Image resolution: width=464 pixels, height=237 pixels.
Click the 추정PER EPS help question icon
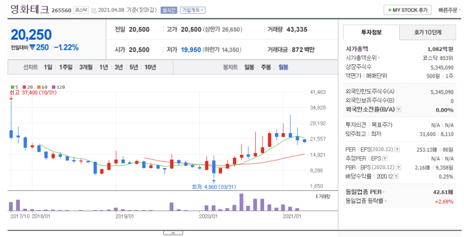coord(385,158)
